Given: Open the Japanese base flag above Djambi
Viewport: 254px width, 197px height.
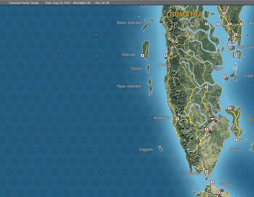Looking at the screenshot, I should click(x=206, y=87).
